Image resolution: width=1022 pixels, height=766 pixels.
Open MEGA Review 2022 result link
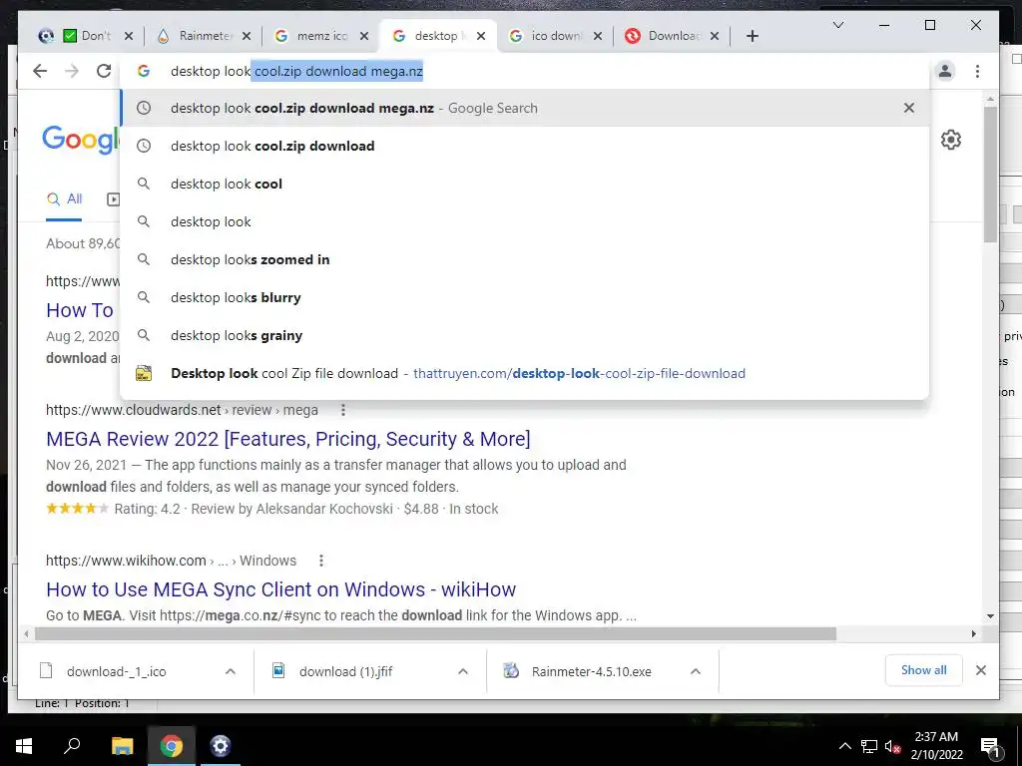click(x=288, y=439)
